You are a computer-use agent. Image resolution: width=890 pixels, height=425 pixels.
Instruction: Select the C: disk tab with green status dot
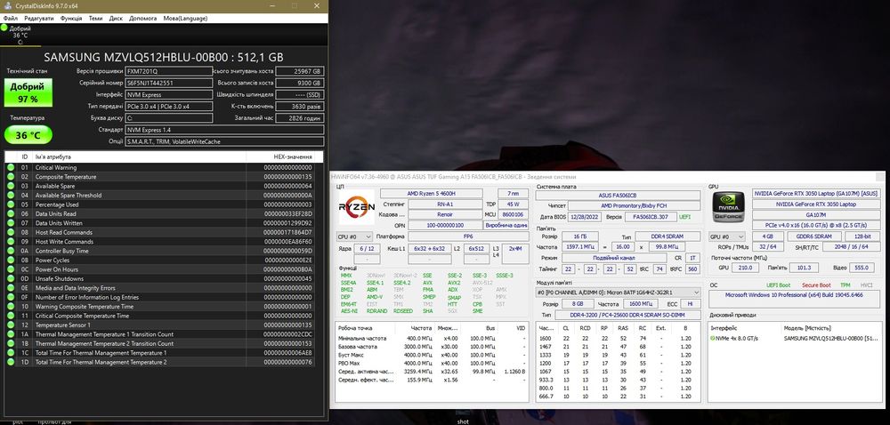click(x=20, y=36)
